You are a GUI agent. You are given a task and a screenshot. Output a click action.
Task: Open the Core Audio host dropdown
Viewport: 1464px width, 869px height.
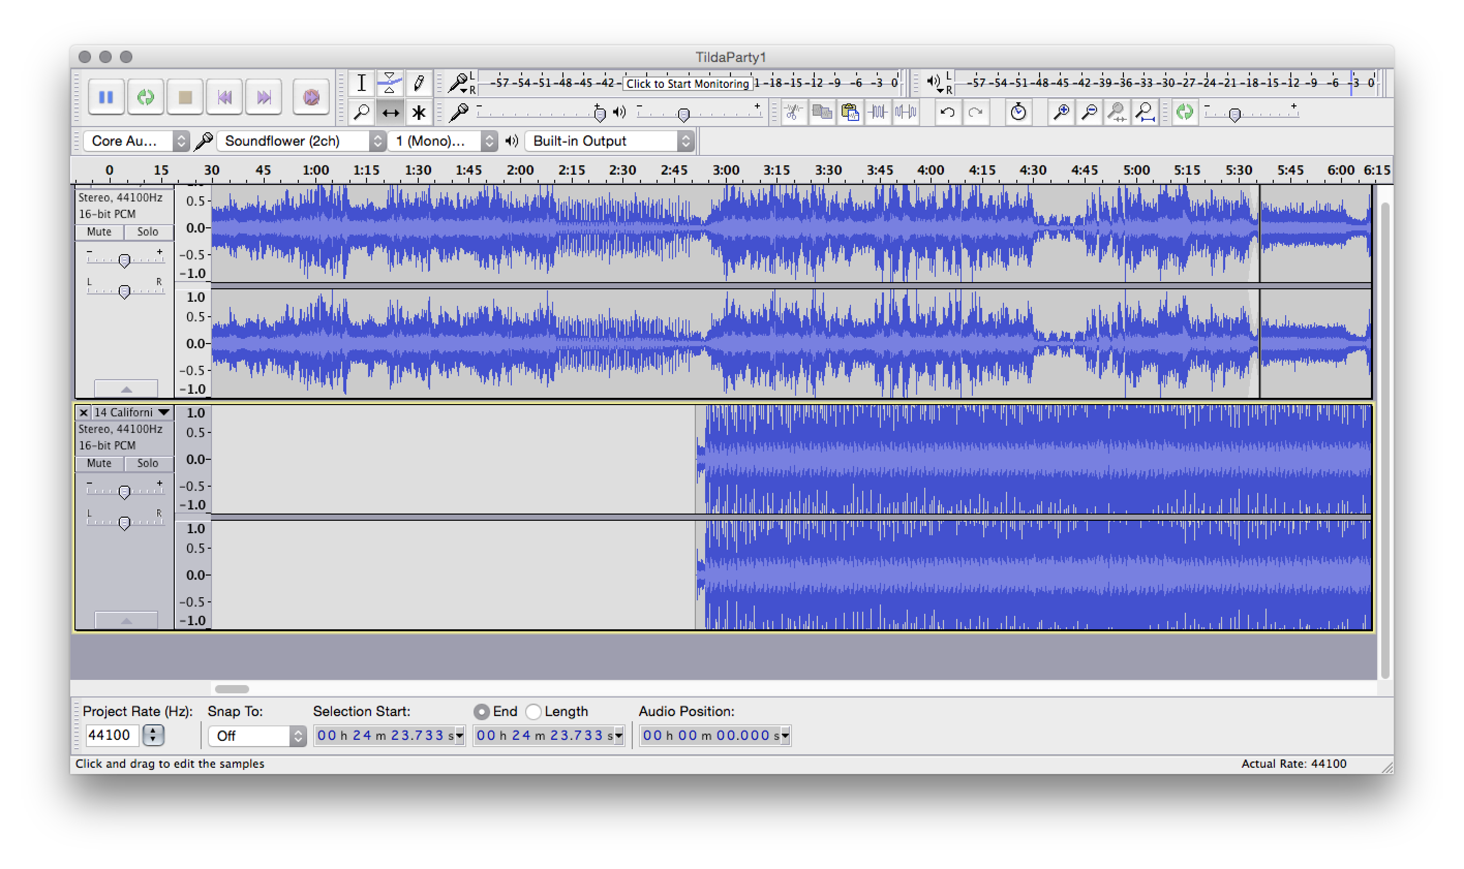click(x=136, y=141)
